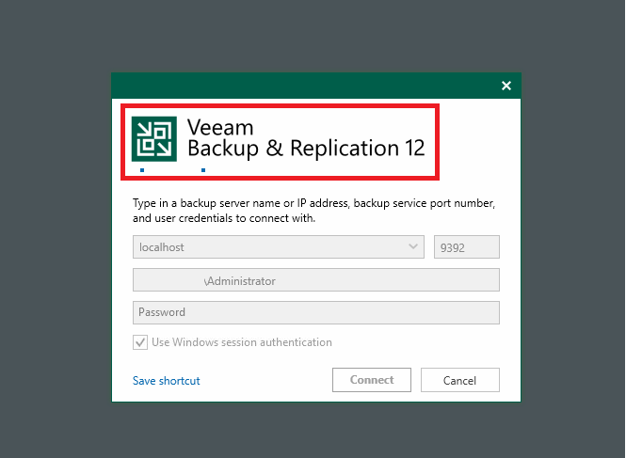Expand the localhost server dropdown arrow
626x458 pixels.
click(413, 246)
